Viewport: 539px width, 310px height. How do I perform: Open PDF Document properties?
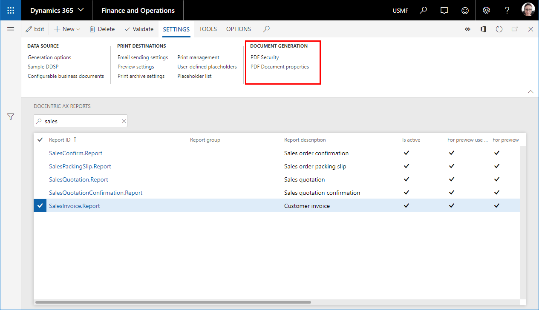pos(280,67)
